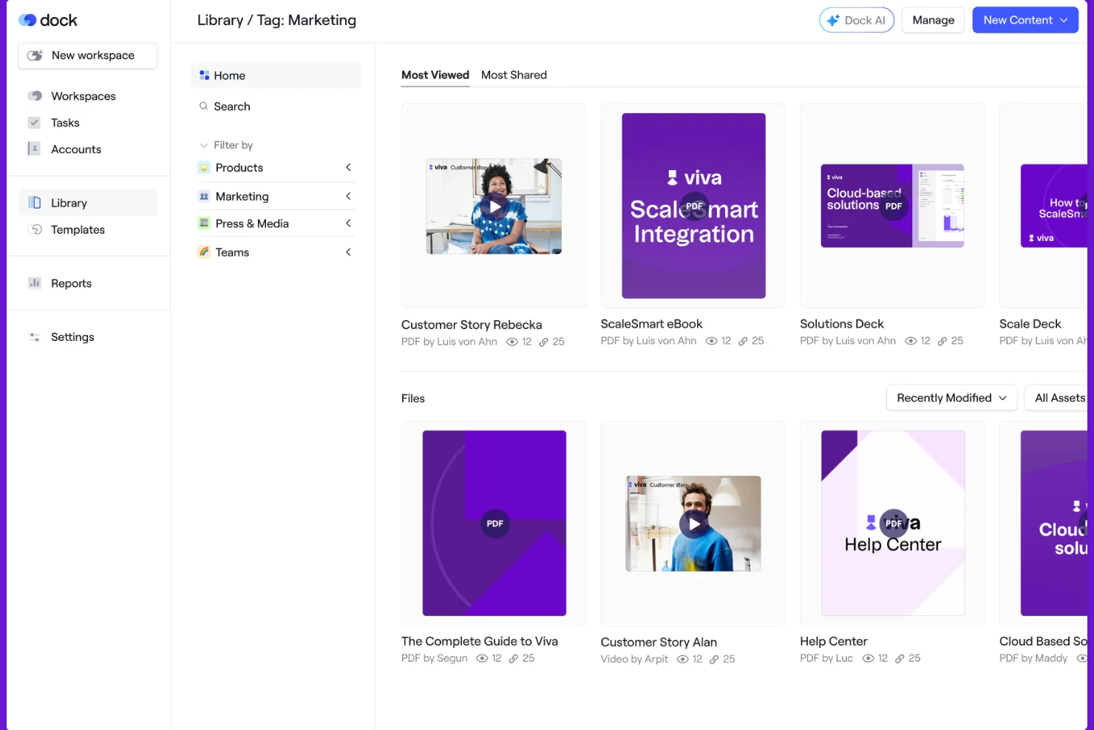The width and height of the screenshot is (1094, 730).
Task: Click the Manage button
Action: click(933, 20)
